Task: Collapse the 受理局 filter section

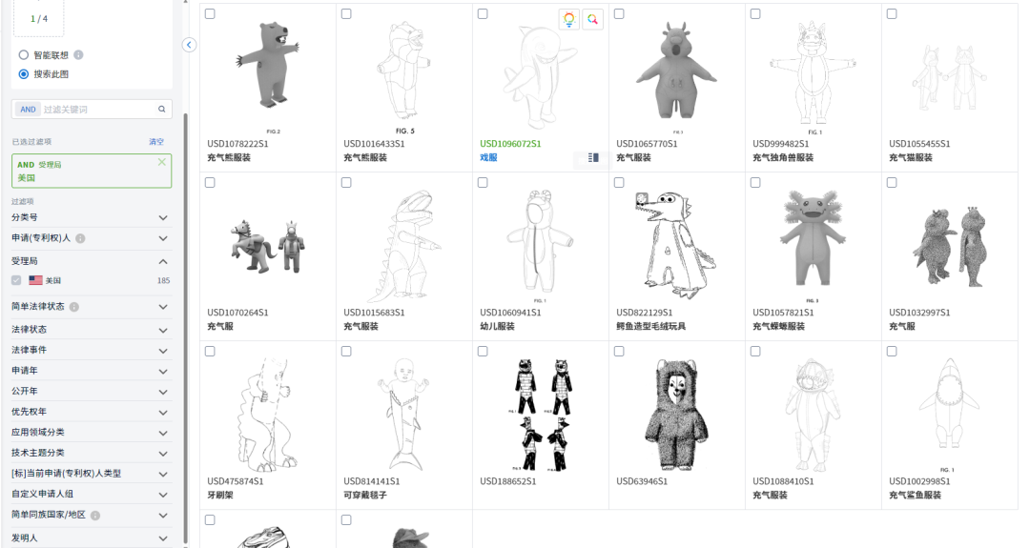Action: coord(162,261)
